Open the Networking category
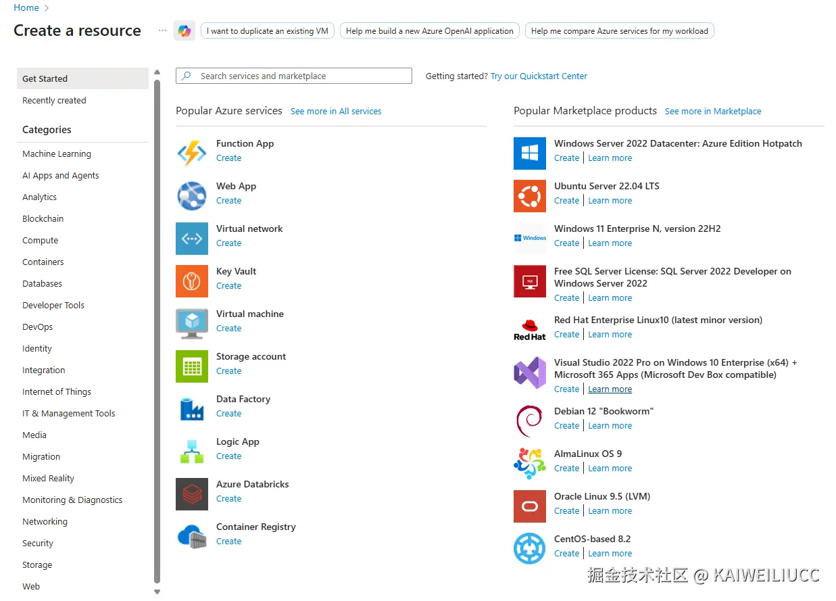Screen dimensions: 836x601 [45, 522]
